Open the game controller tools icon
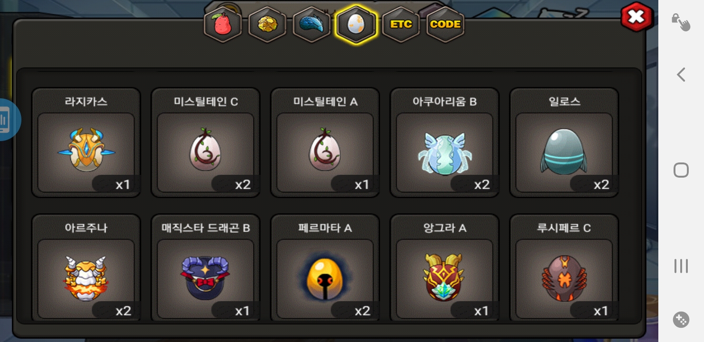This screenshot has width=704, height=342. (681, 320)
